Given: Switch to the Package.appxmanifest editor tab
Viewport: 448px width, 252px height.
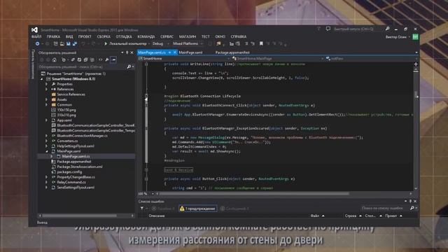Looking at the screenshot, I should coord(232,52).
